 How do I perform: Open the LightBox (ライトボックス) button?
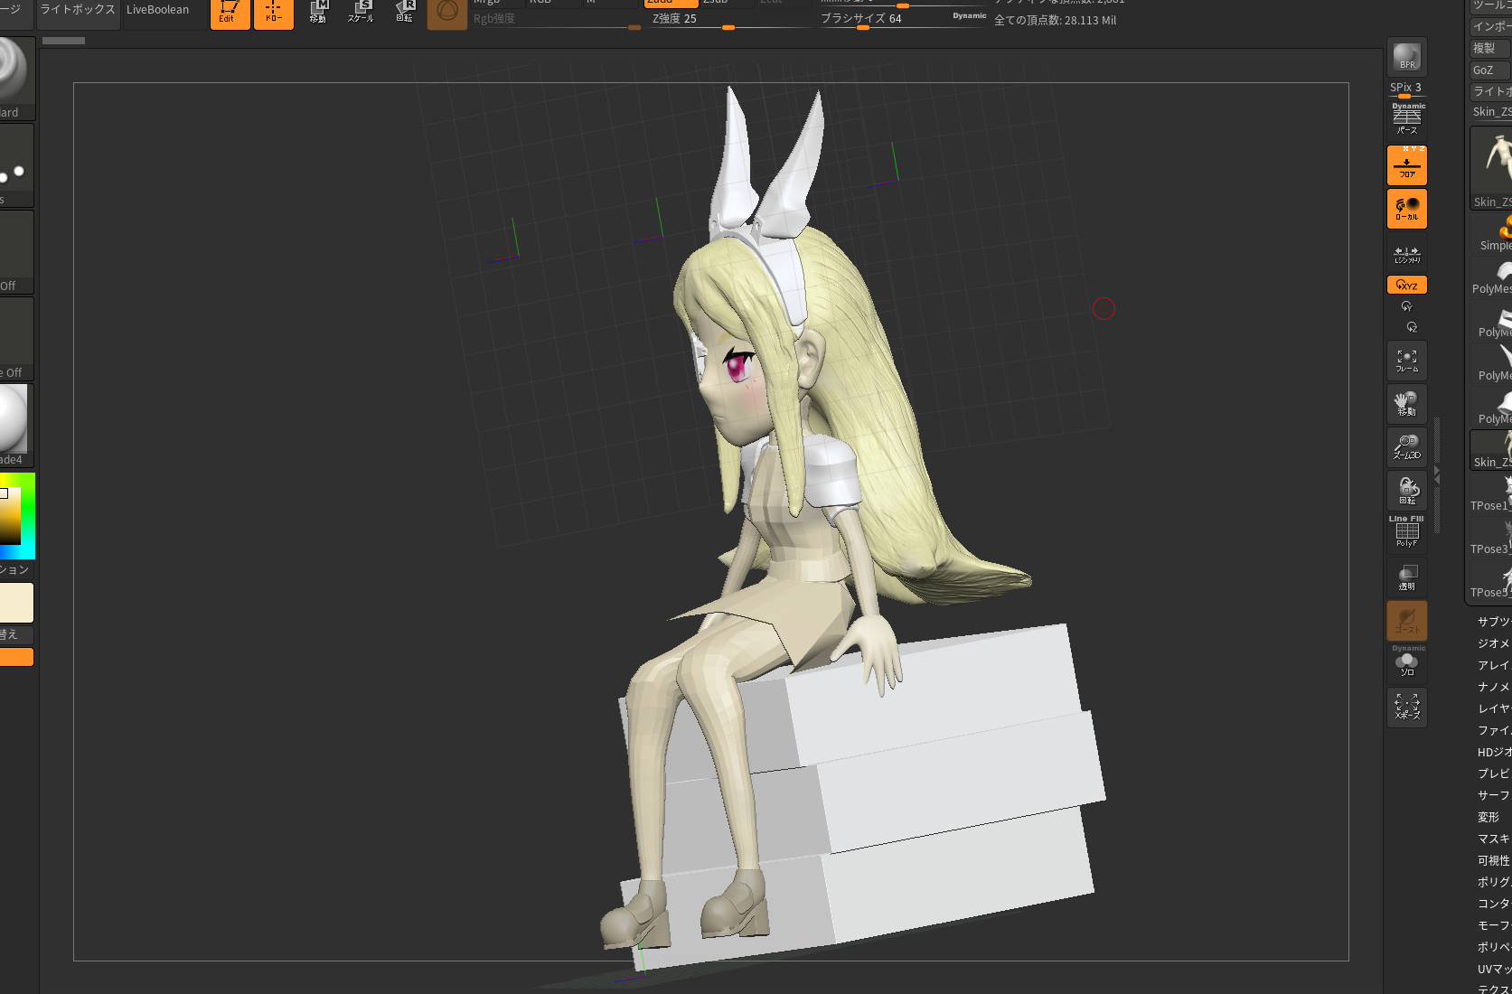(x=78, y=10)
